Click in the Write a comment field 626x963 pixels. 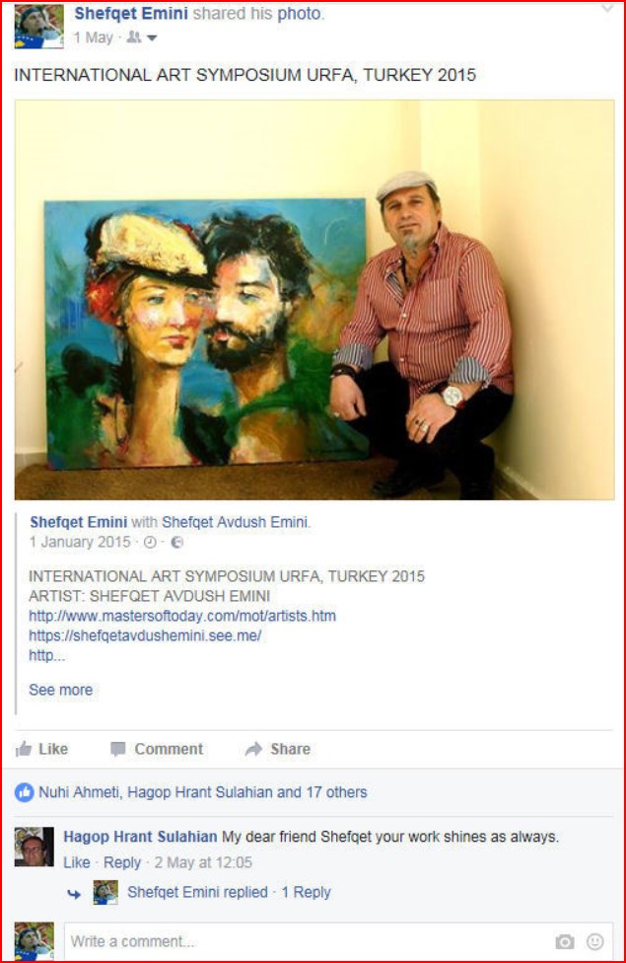click(x=307, y=941)
